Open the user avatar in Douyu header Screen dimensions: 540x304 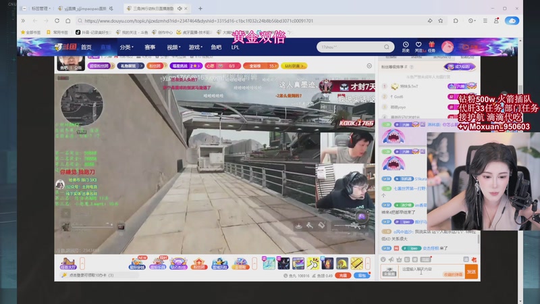[x=447, y=47]
